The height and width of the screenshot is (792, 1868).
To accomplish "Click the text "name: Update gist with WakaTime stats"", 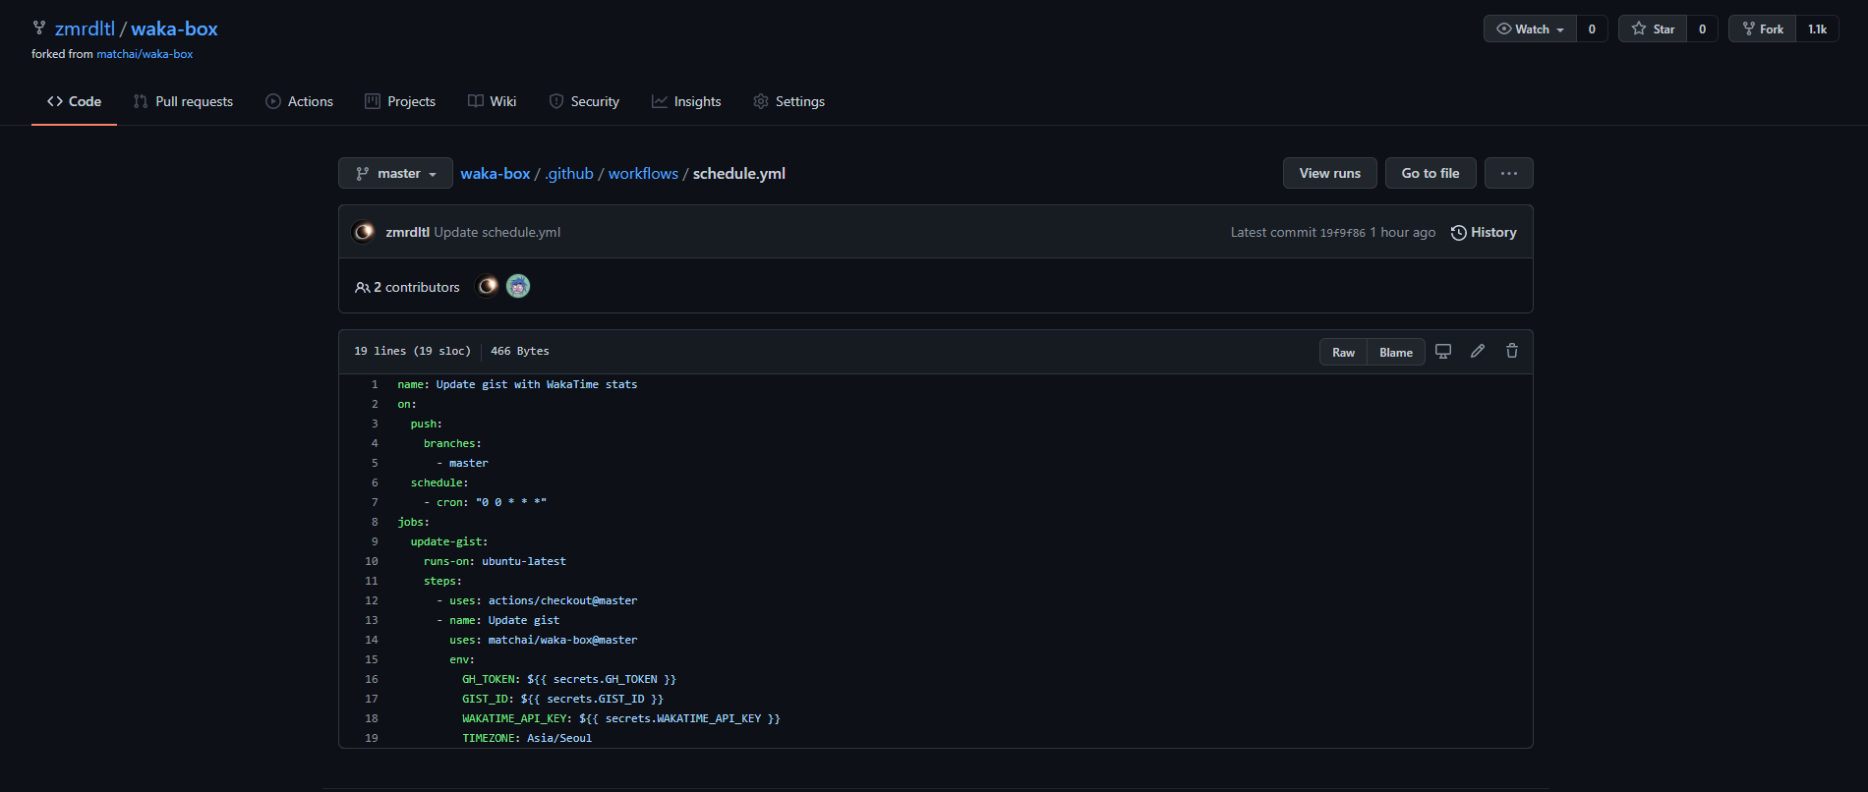I will click(517, 384).
